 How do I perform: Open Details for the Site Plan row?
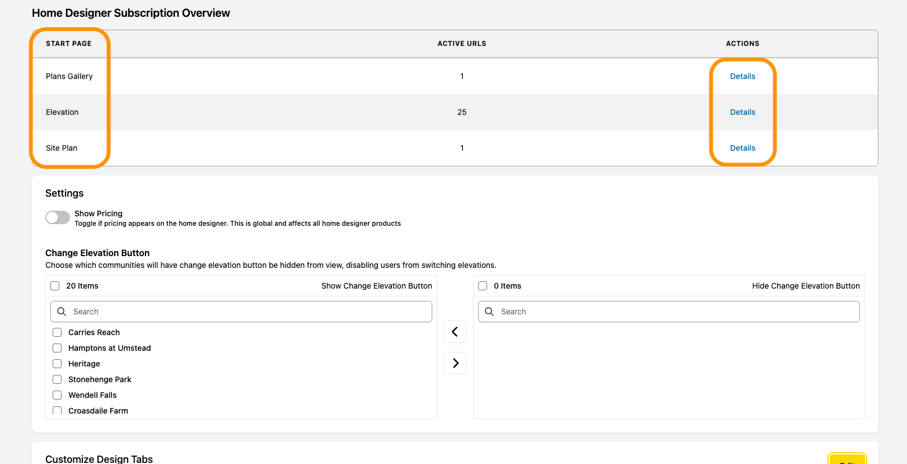742,148
